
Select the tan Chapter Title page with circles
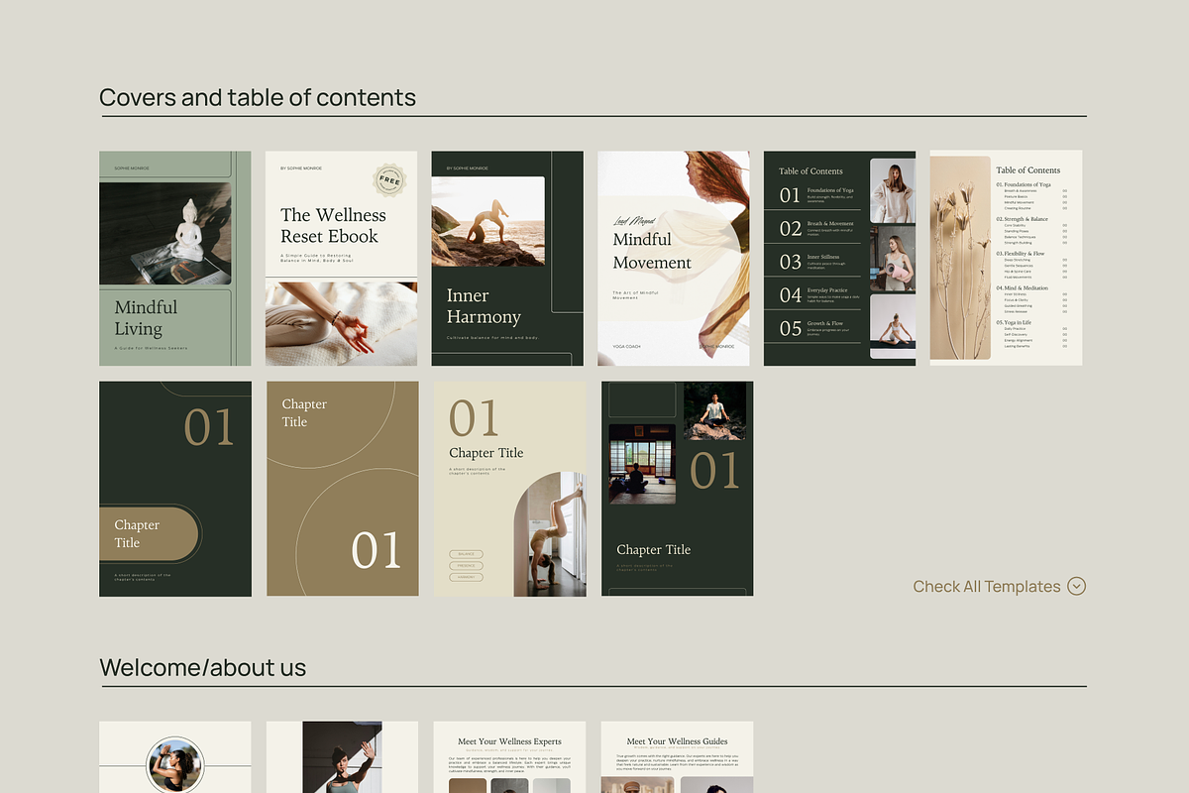pyautogui.click(x=342, y=489)
